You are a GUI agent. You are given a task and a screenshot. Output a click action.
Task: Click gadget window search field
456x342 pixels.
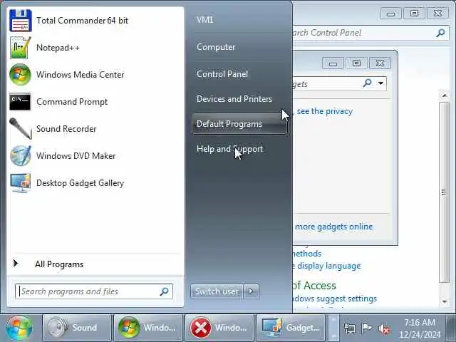(340, 84)
